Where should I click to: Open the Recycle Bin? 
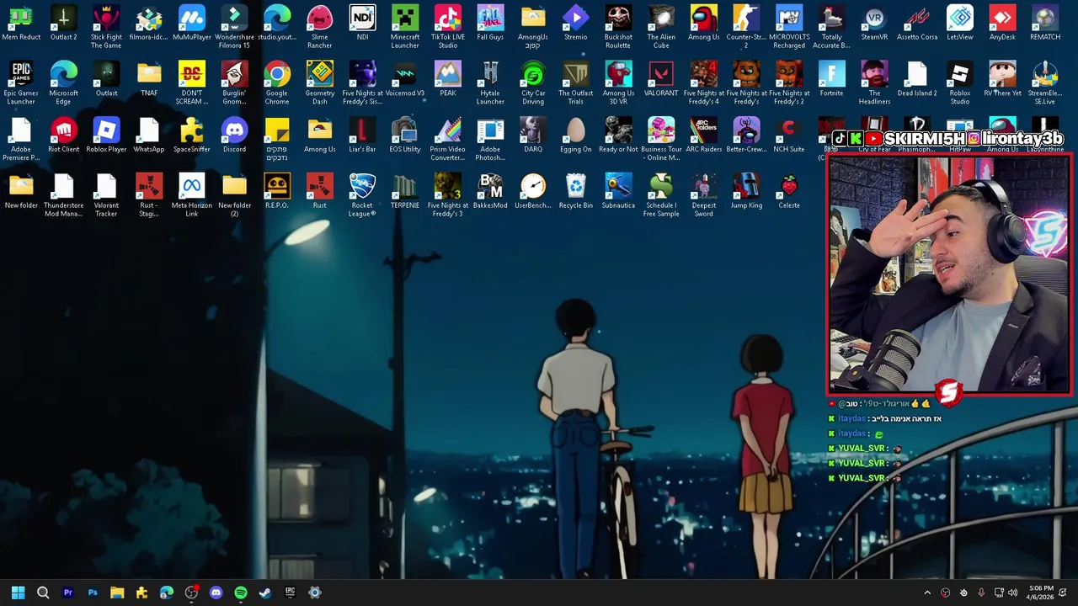[x=575, y=192]
